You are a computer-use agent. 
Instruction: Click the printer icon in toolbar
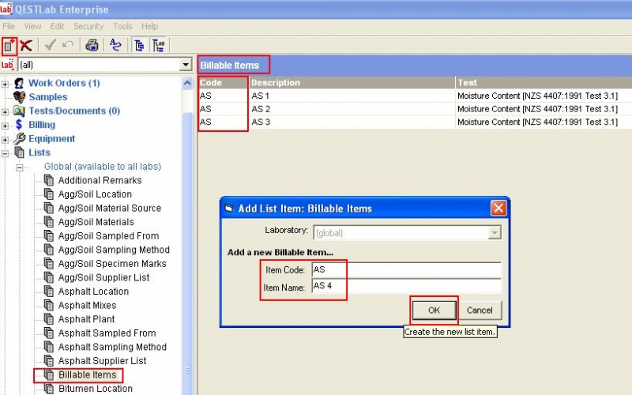(92, 45)
